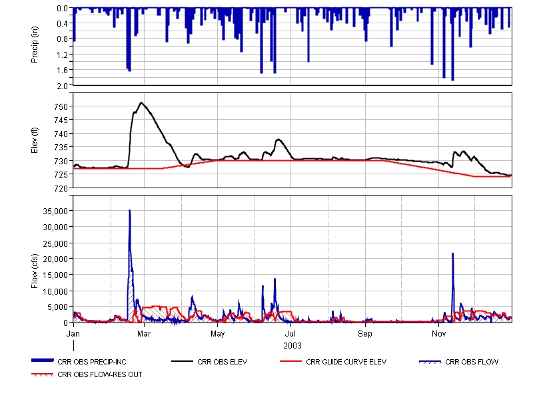This screenshot has width=533, height=417.
Task: Click the 0.8 precipitation axis value
Action: pyautogui.click(x=62, y=39)
